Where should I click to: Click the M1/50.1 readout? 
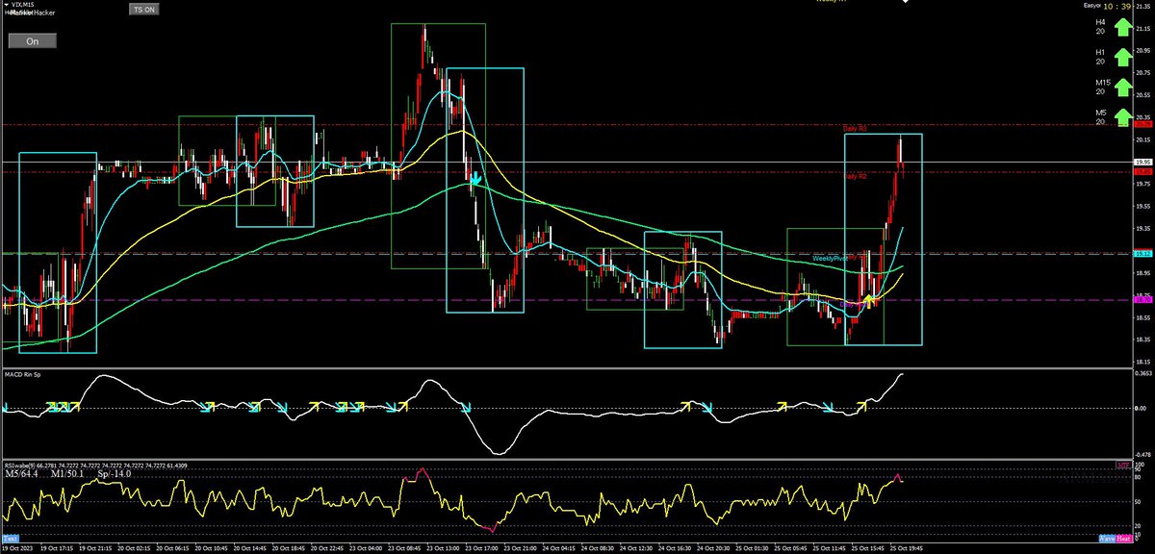tap(67, 473)
